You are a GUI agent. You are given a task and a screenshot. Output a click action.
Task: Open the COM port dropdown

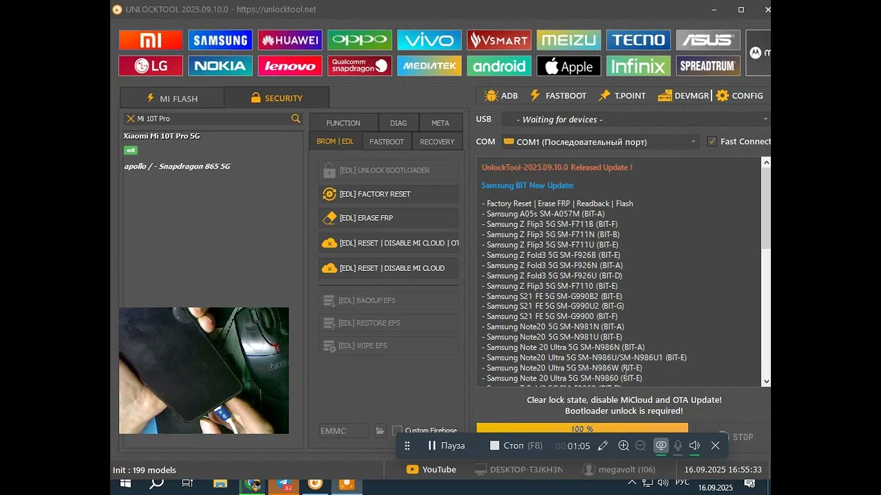click(600, 142)
